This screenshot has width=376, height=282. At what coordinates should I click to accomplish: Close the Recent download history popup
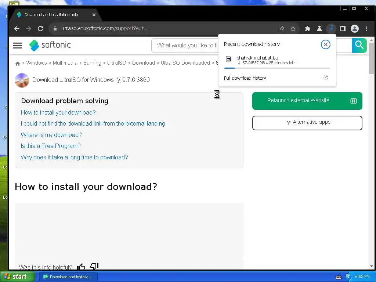(325, 44)
